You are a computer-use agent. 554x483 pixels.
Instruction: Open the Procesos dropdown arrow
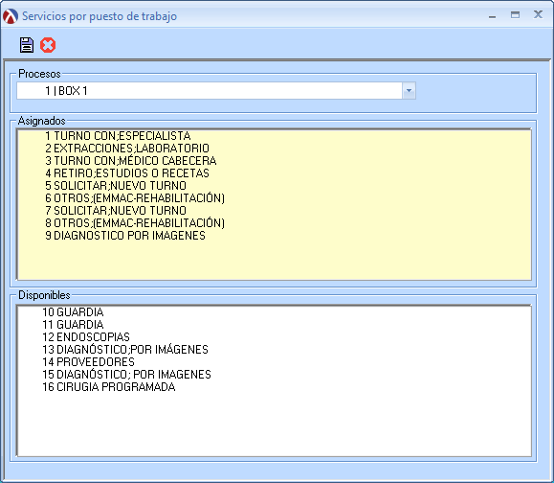[409, 91]
